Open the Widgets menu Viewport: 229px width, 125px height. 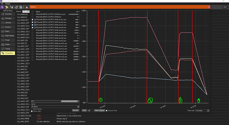(x=8, y=4)
